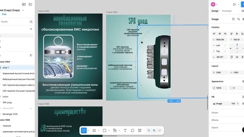The image size is (244, 137).
Task: Open the Assets tab
Action: pos(4,22)
